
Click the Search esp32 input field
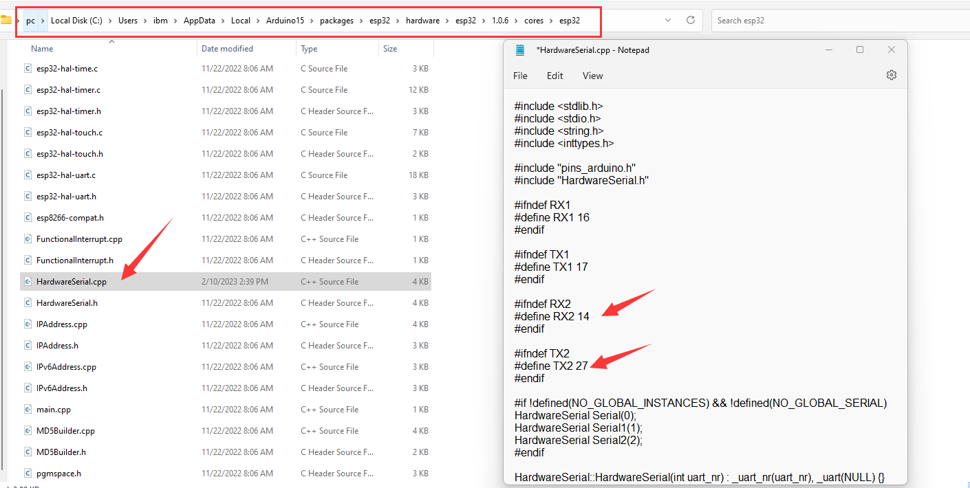pos(826,21)
